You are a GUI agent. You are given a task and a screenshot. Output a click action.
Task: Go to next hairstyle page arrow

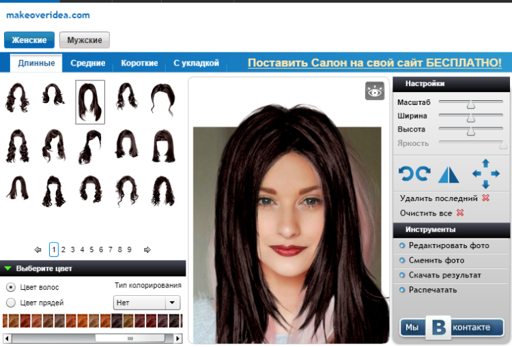(147, 250)
